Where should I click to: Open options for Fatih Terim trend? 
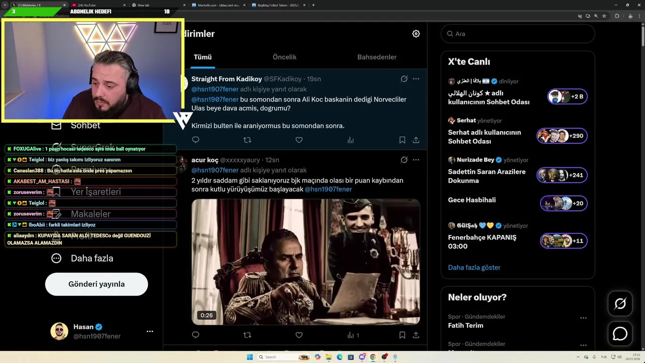(583, 318)
